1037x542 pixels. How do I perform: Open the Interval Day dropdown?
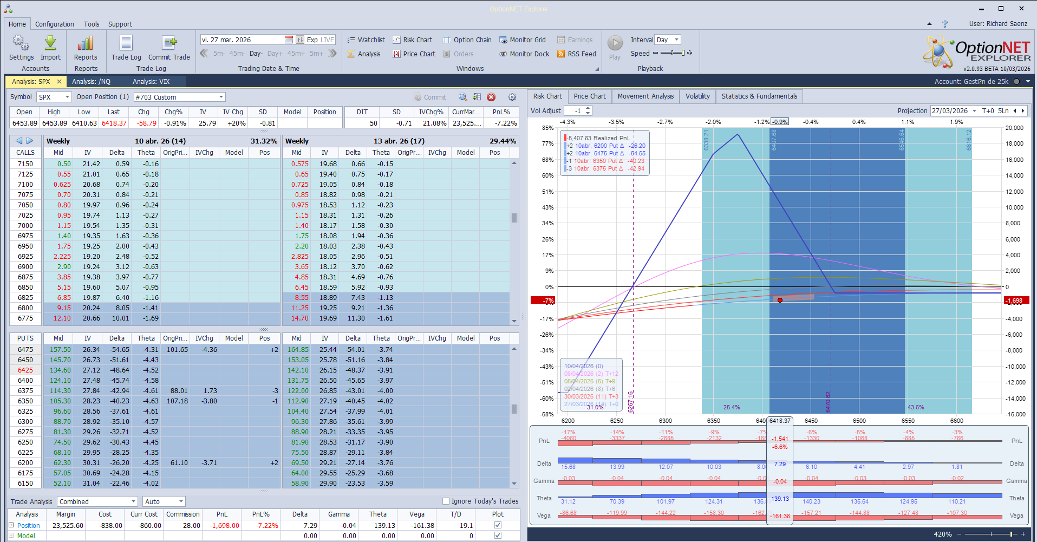(676, 40)
